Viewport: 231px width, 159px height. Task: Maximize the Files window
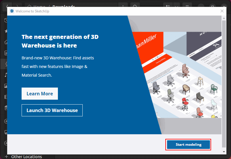213,6
